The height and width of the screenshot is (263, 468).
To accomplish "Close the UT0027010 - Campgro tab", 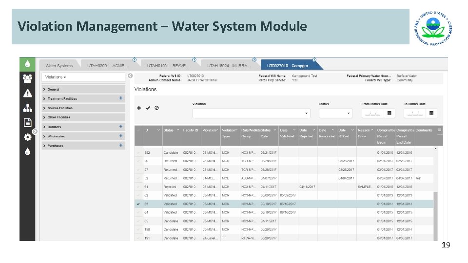I will click(314, 60).
